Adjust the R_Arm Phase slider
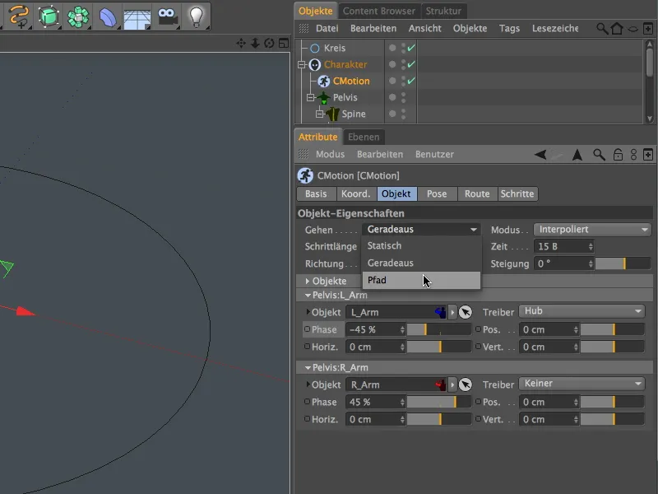 point(439,402)
